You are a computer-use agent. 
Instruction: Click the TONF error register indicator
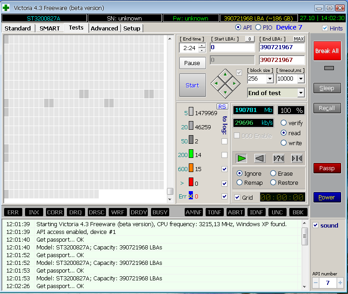pos(214,212)
